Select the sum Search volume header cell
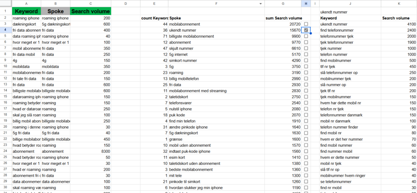The image size is (417, 193). click(x=283, y=18)
